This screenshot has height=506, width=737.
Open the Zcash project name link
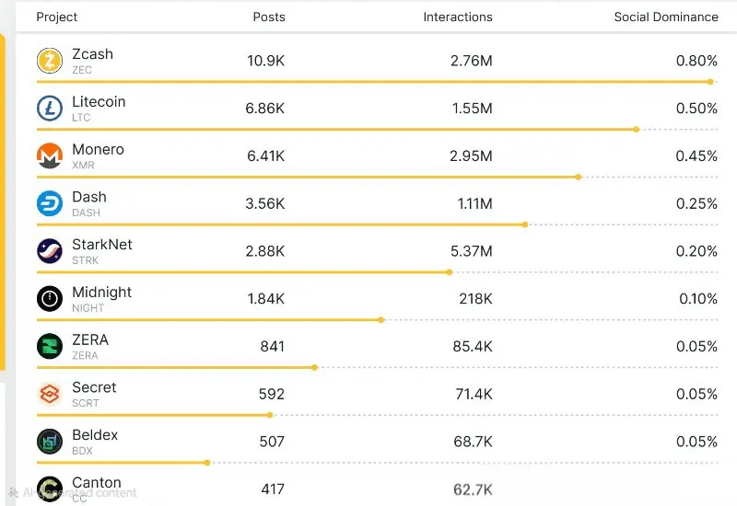pyautogui.click(x=92, y=54)
